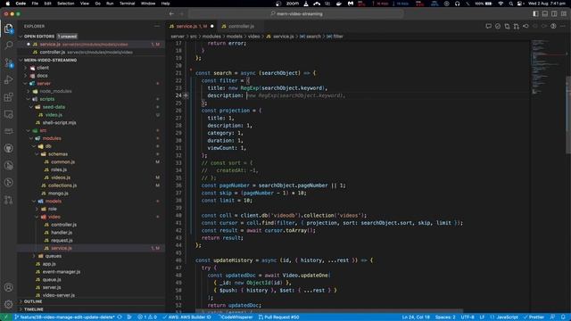The height and width of the screenshot is (321, 571).
Task: Toggle the secondary side bar layout icon
Action: point(554,14)
